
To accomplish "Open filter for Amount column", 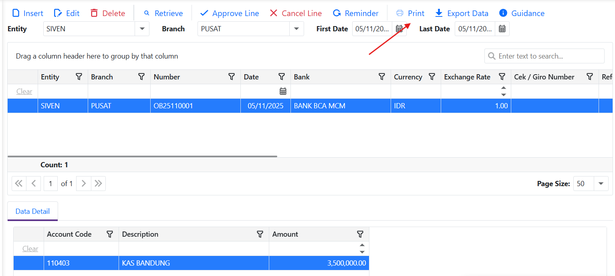I will click(360, 234).
